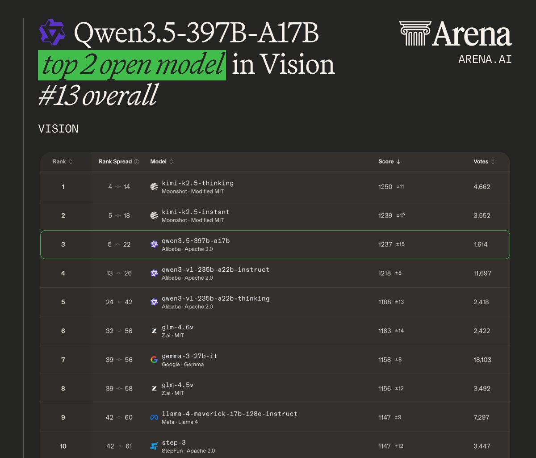Toggle sorting on the Votes column
This screenshot has height=458, width=536.
tap(494, 162)
